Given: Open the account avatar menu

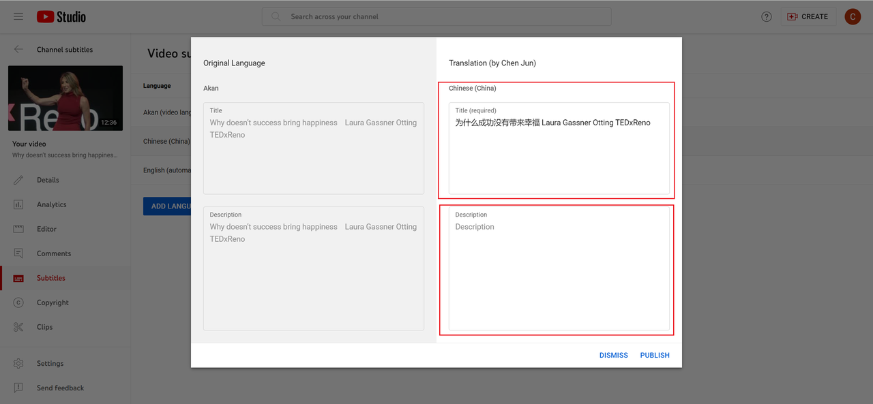Looking at the screenshot, I should point(853,16).
